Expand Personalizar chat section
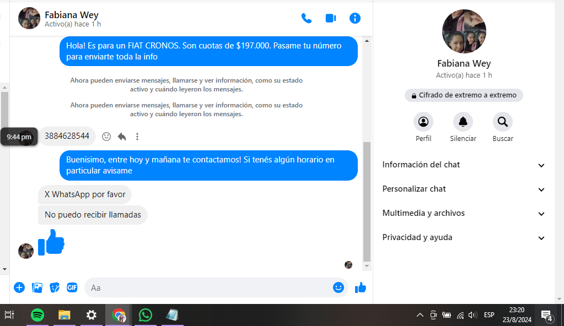Image resolution: width=564 pixels, height=326 pixels. pyautogui.click(x=464, y=189)
